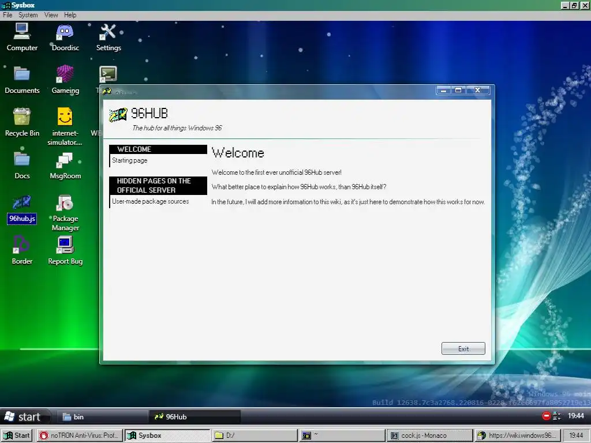Minimize the Sysbox window
The width and height of the screenshot is (591, 443).
click(565, 6)
